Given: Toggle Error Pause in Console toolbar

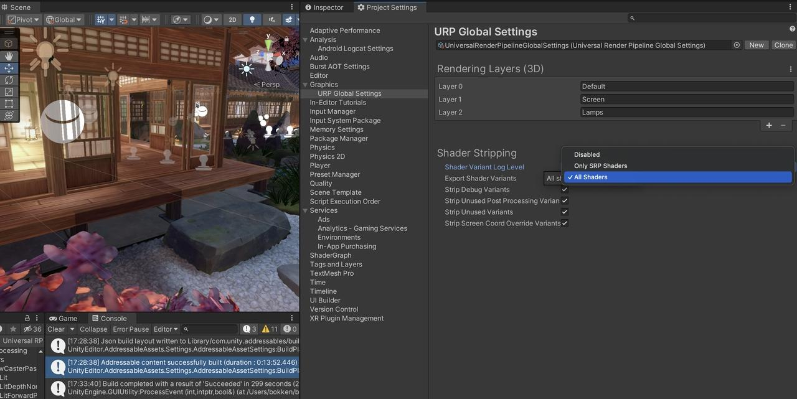Looking at the screenshot, I should pos(131,329).
